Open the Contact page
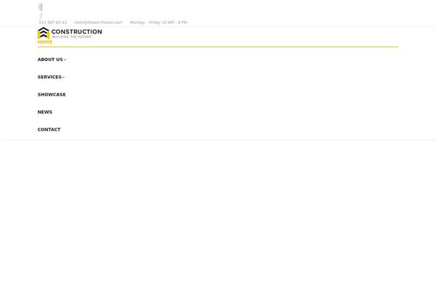Viewport: 436px width, 290px height. (x=49, y=129)
